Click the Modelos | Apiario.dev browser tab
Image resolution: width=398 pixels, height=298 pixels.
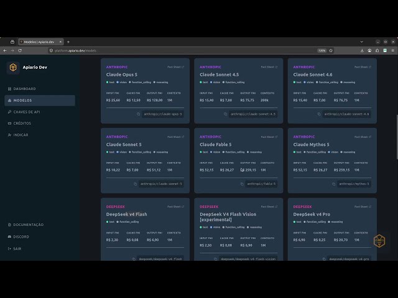(41, 42)
